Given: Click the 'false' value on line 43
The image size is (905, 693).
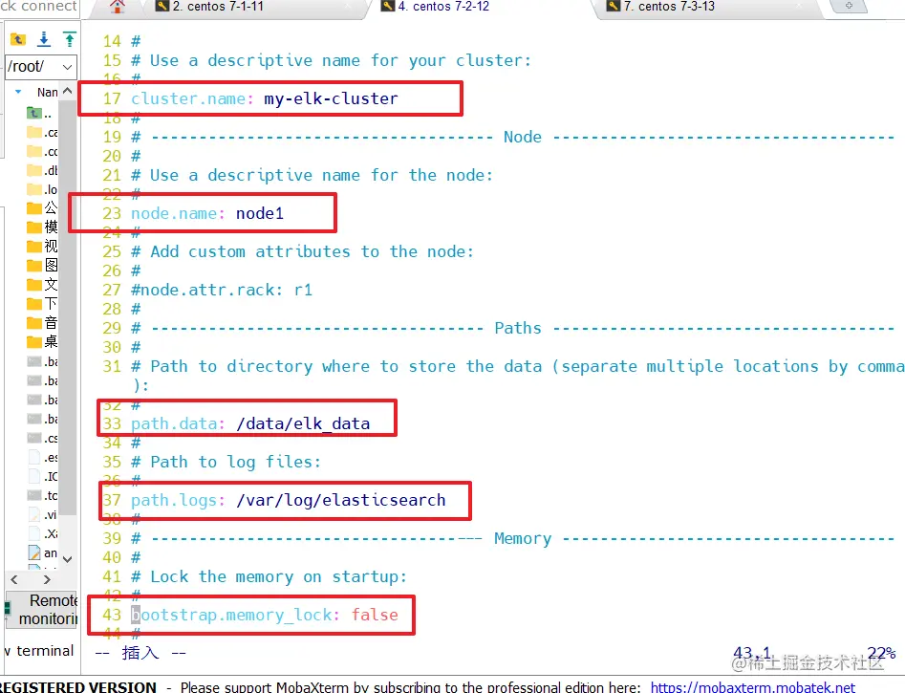Looking at the screenshot, I should [375, 615].
